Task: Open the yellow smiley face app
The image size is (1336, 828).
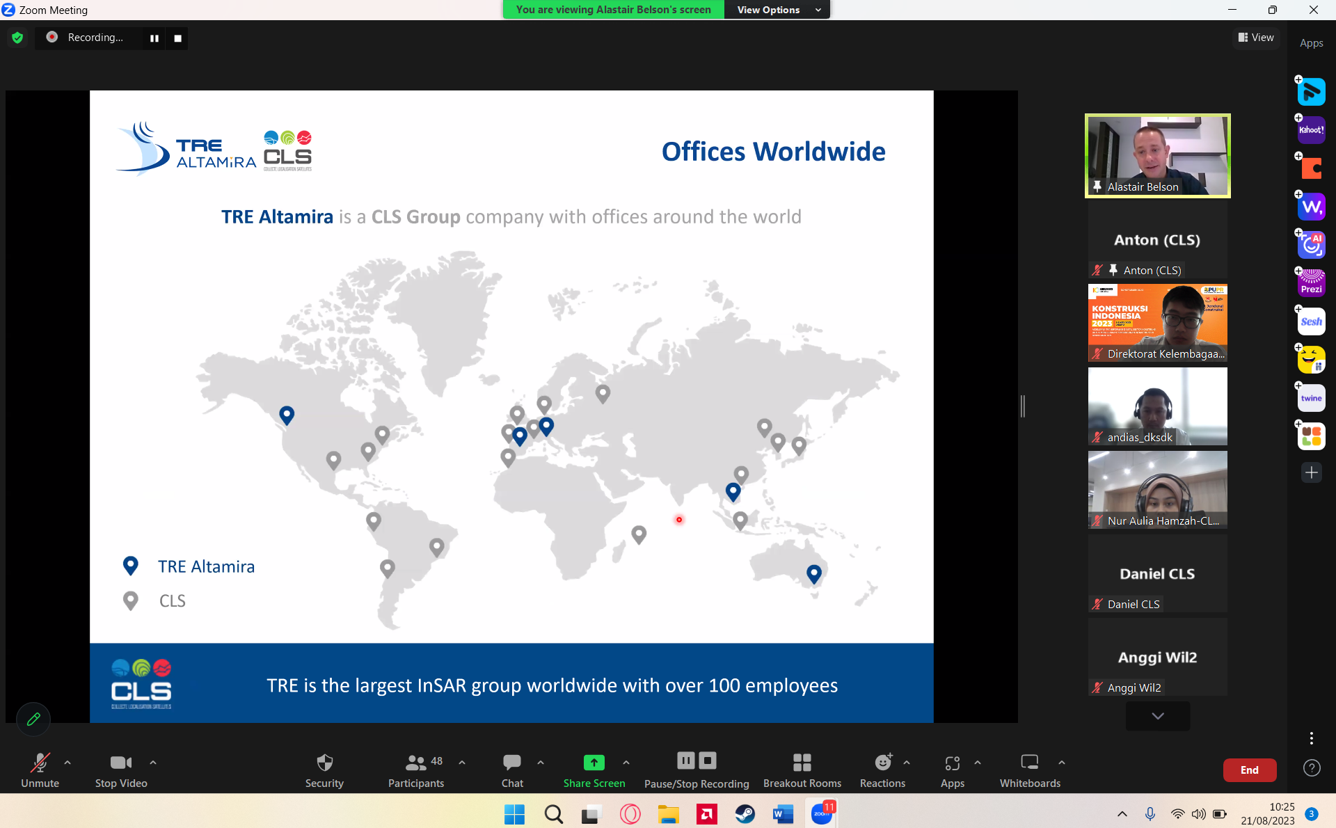Action: [1311, 360]
